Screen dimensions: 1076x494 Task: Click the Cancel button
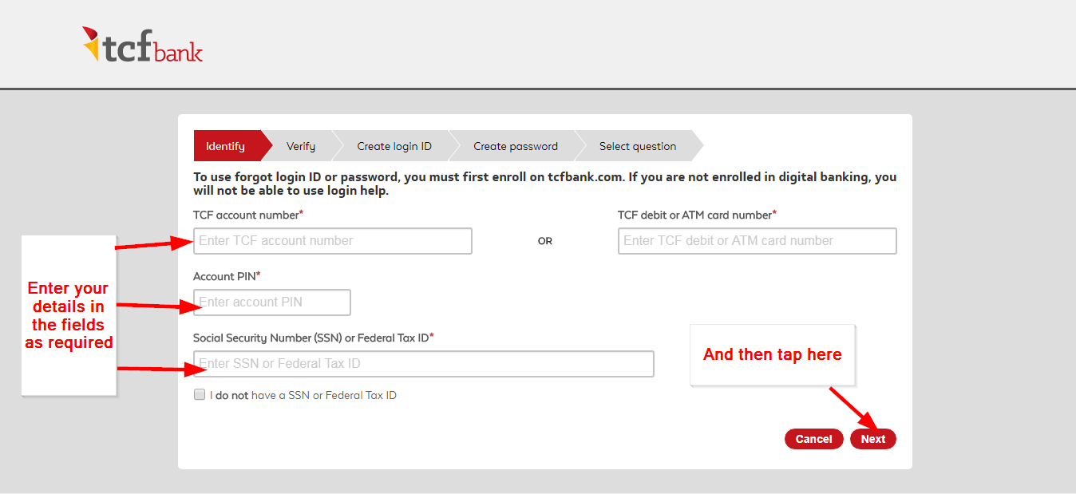point(813,438)
